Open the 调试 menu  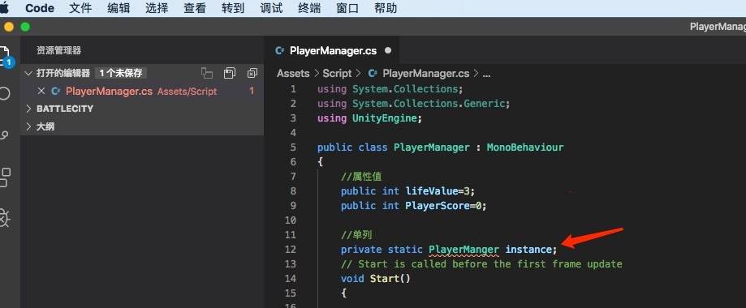[271, 8]
